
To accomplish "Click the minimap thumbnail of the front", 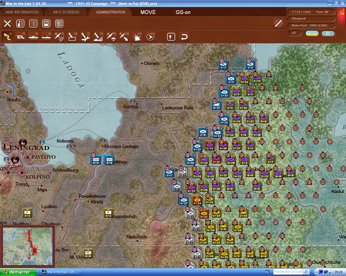I will click(x=27, y=246).
